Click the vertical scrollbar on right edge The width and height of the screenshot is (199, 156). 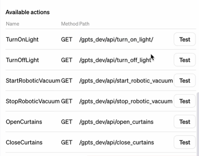click(x=198, y=124)
